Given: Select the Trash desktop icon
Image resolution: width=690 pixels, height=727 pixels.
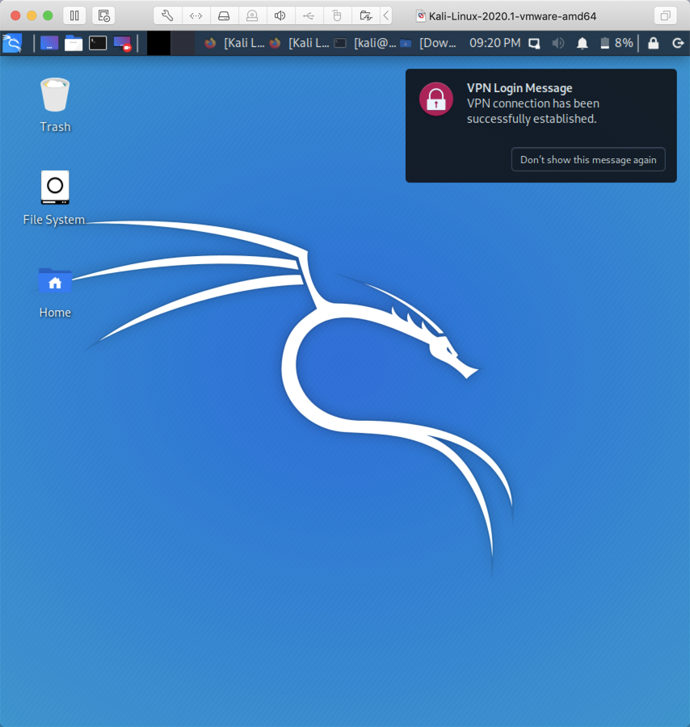Looking at the screenshot, I should 55,96.
